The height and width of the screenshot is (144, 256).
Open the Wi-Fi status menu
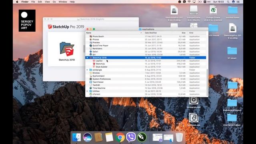coord(189,2)
